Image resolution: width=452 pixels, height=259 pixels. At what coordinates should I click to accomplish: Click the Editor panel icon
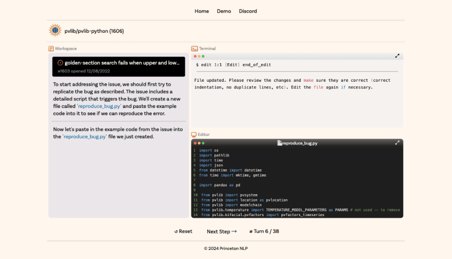pyautogui.click(x=194, y=134)
